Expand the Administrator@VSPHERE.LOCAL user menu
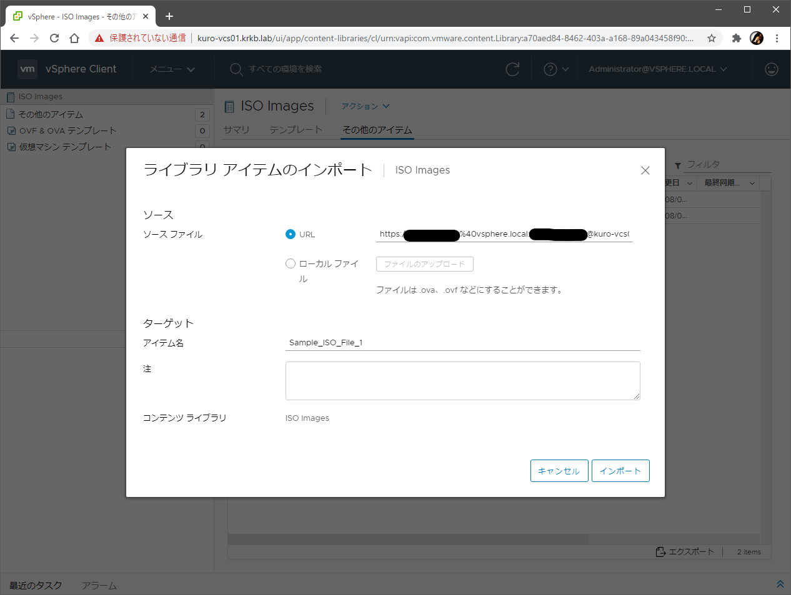 [657, 69]
